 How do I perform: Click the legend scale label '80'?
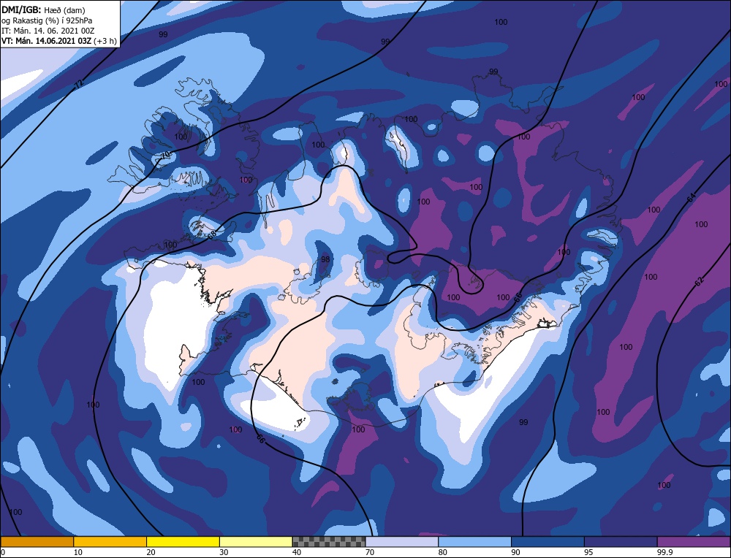443,552
